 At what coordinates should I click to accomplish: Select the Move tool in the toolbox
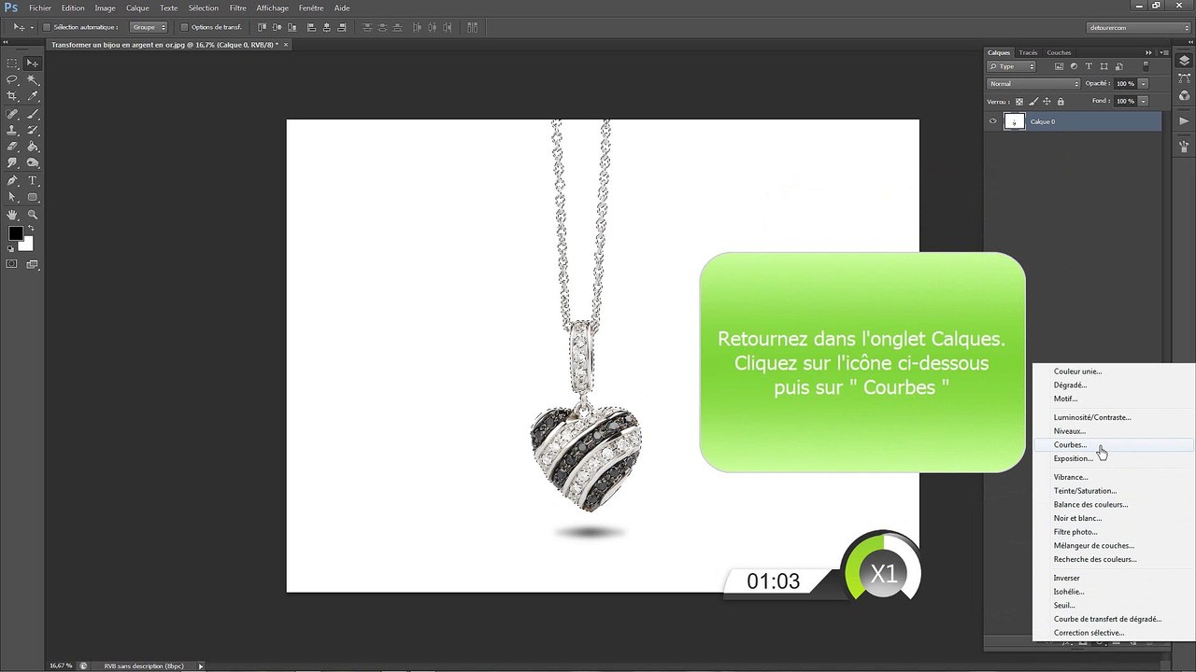coord(33,63)
